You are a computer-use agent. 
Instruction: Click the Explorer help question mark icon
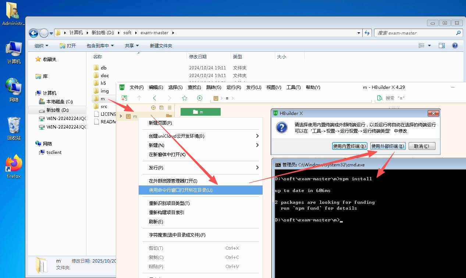(455, 46)
